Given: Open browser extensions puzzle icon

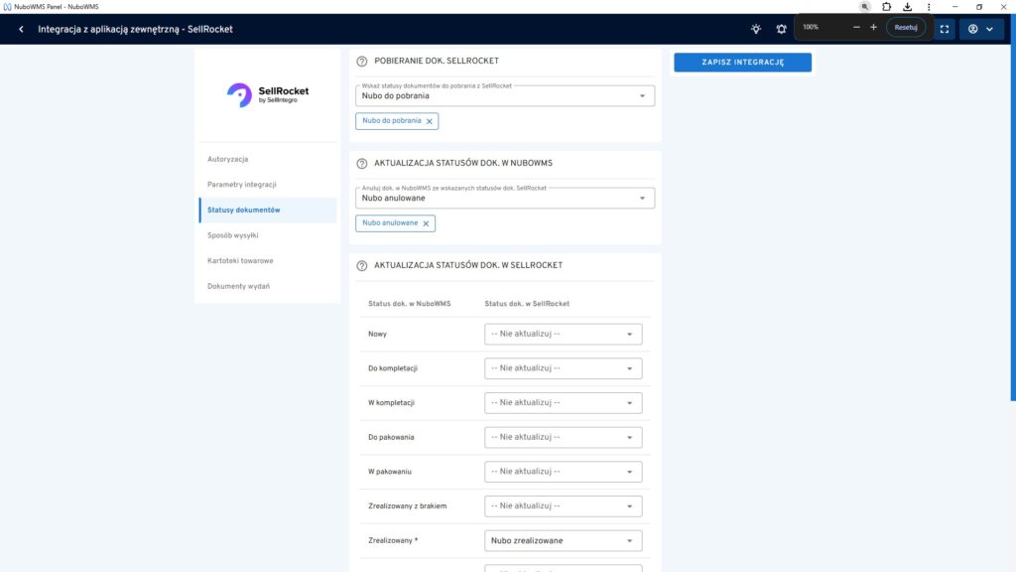Looking at the screenshot, I should tap(886, 7).
